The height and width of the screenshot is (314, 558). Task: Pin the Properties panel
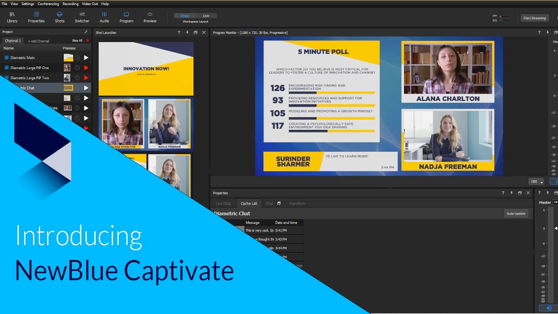coord(512,193)
